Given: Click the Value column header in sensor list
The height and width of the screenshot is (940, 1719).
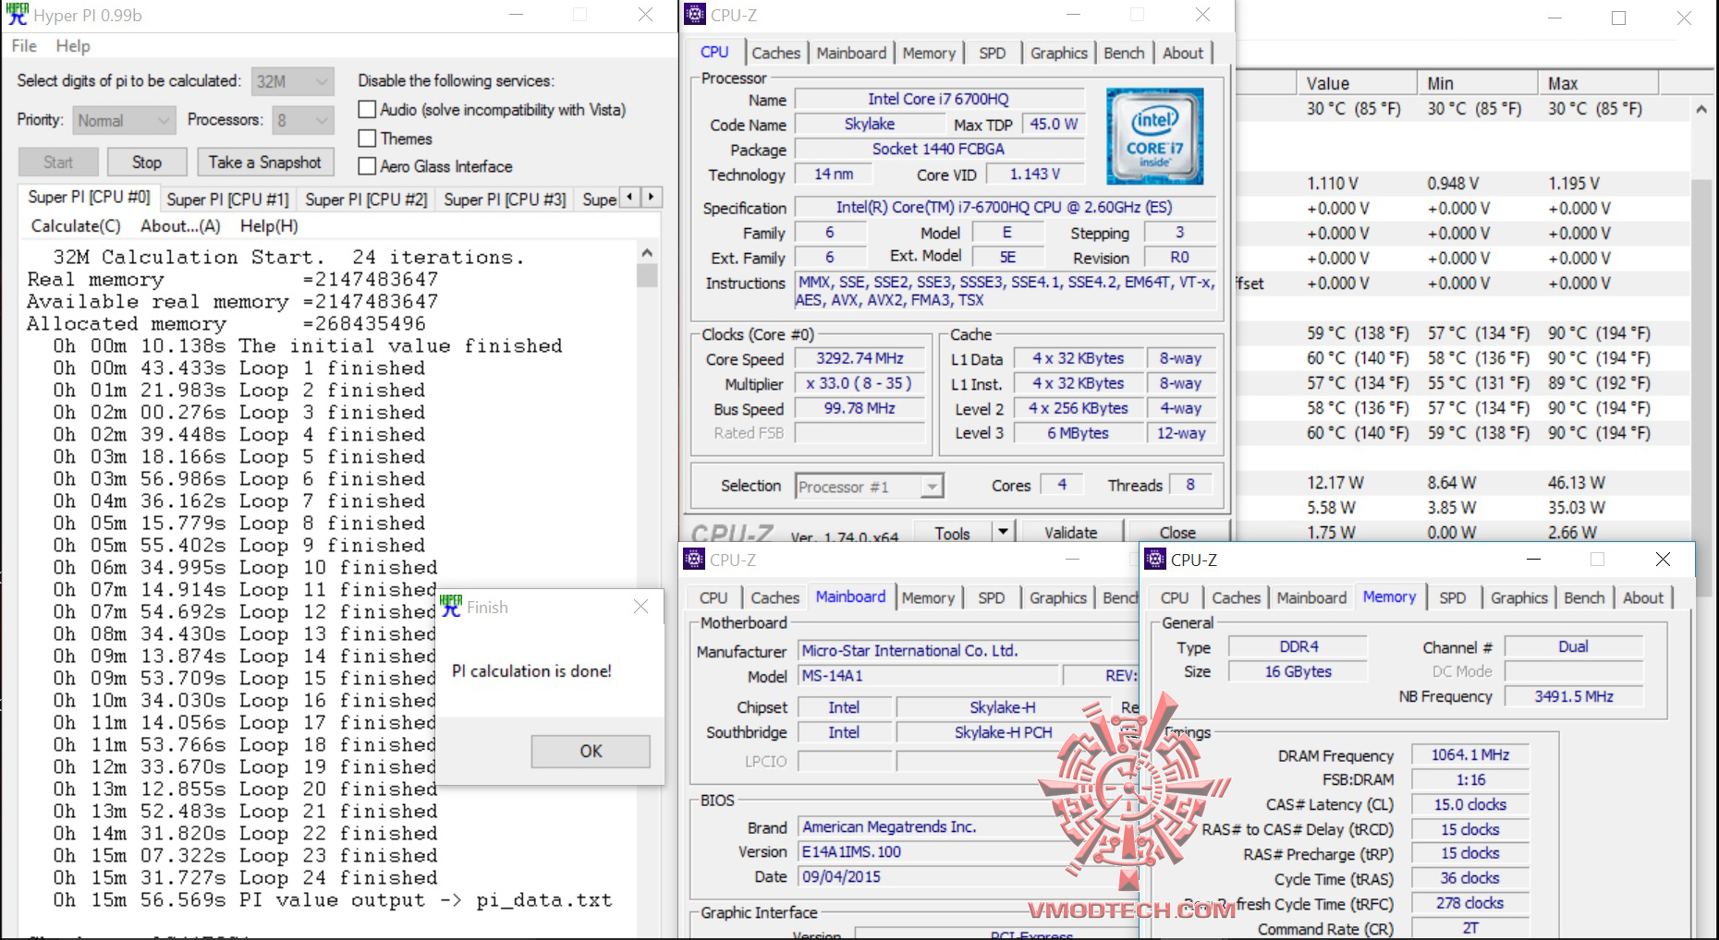Looking at the screenshot, I should (1358, 83).
